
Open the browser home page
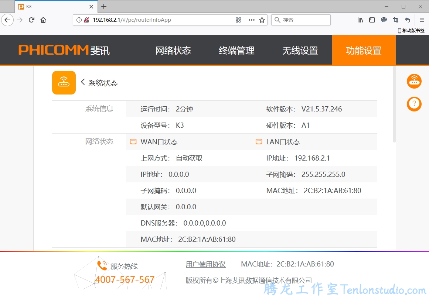(x=43, y=20)
